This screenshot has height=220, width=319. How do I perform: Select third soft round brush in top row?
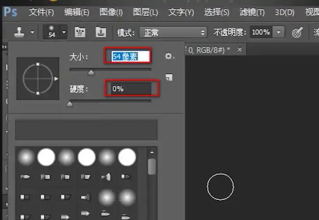[x=107, y=157]
